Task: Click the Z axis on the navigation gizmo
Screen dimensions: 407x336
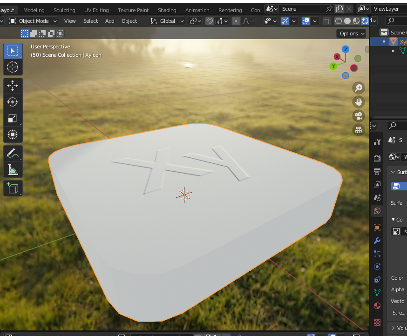Action: 345,49
